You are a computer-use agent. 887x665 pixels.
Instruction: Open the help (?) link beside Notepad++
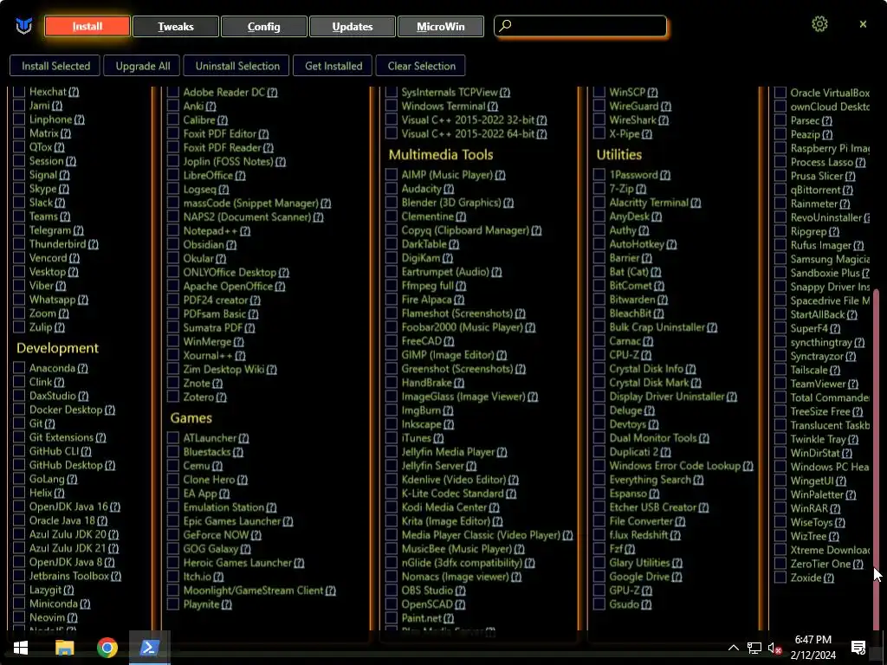tap(245, 230)
